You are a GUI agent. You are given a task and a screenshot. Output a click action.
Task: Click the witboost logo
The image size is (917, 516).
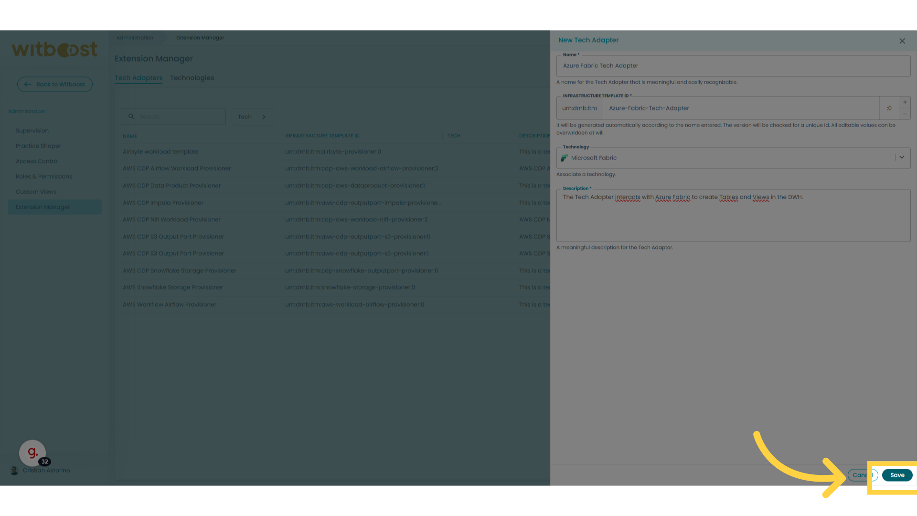click(x=54, y=50)
